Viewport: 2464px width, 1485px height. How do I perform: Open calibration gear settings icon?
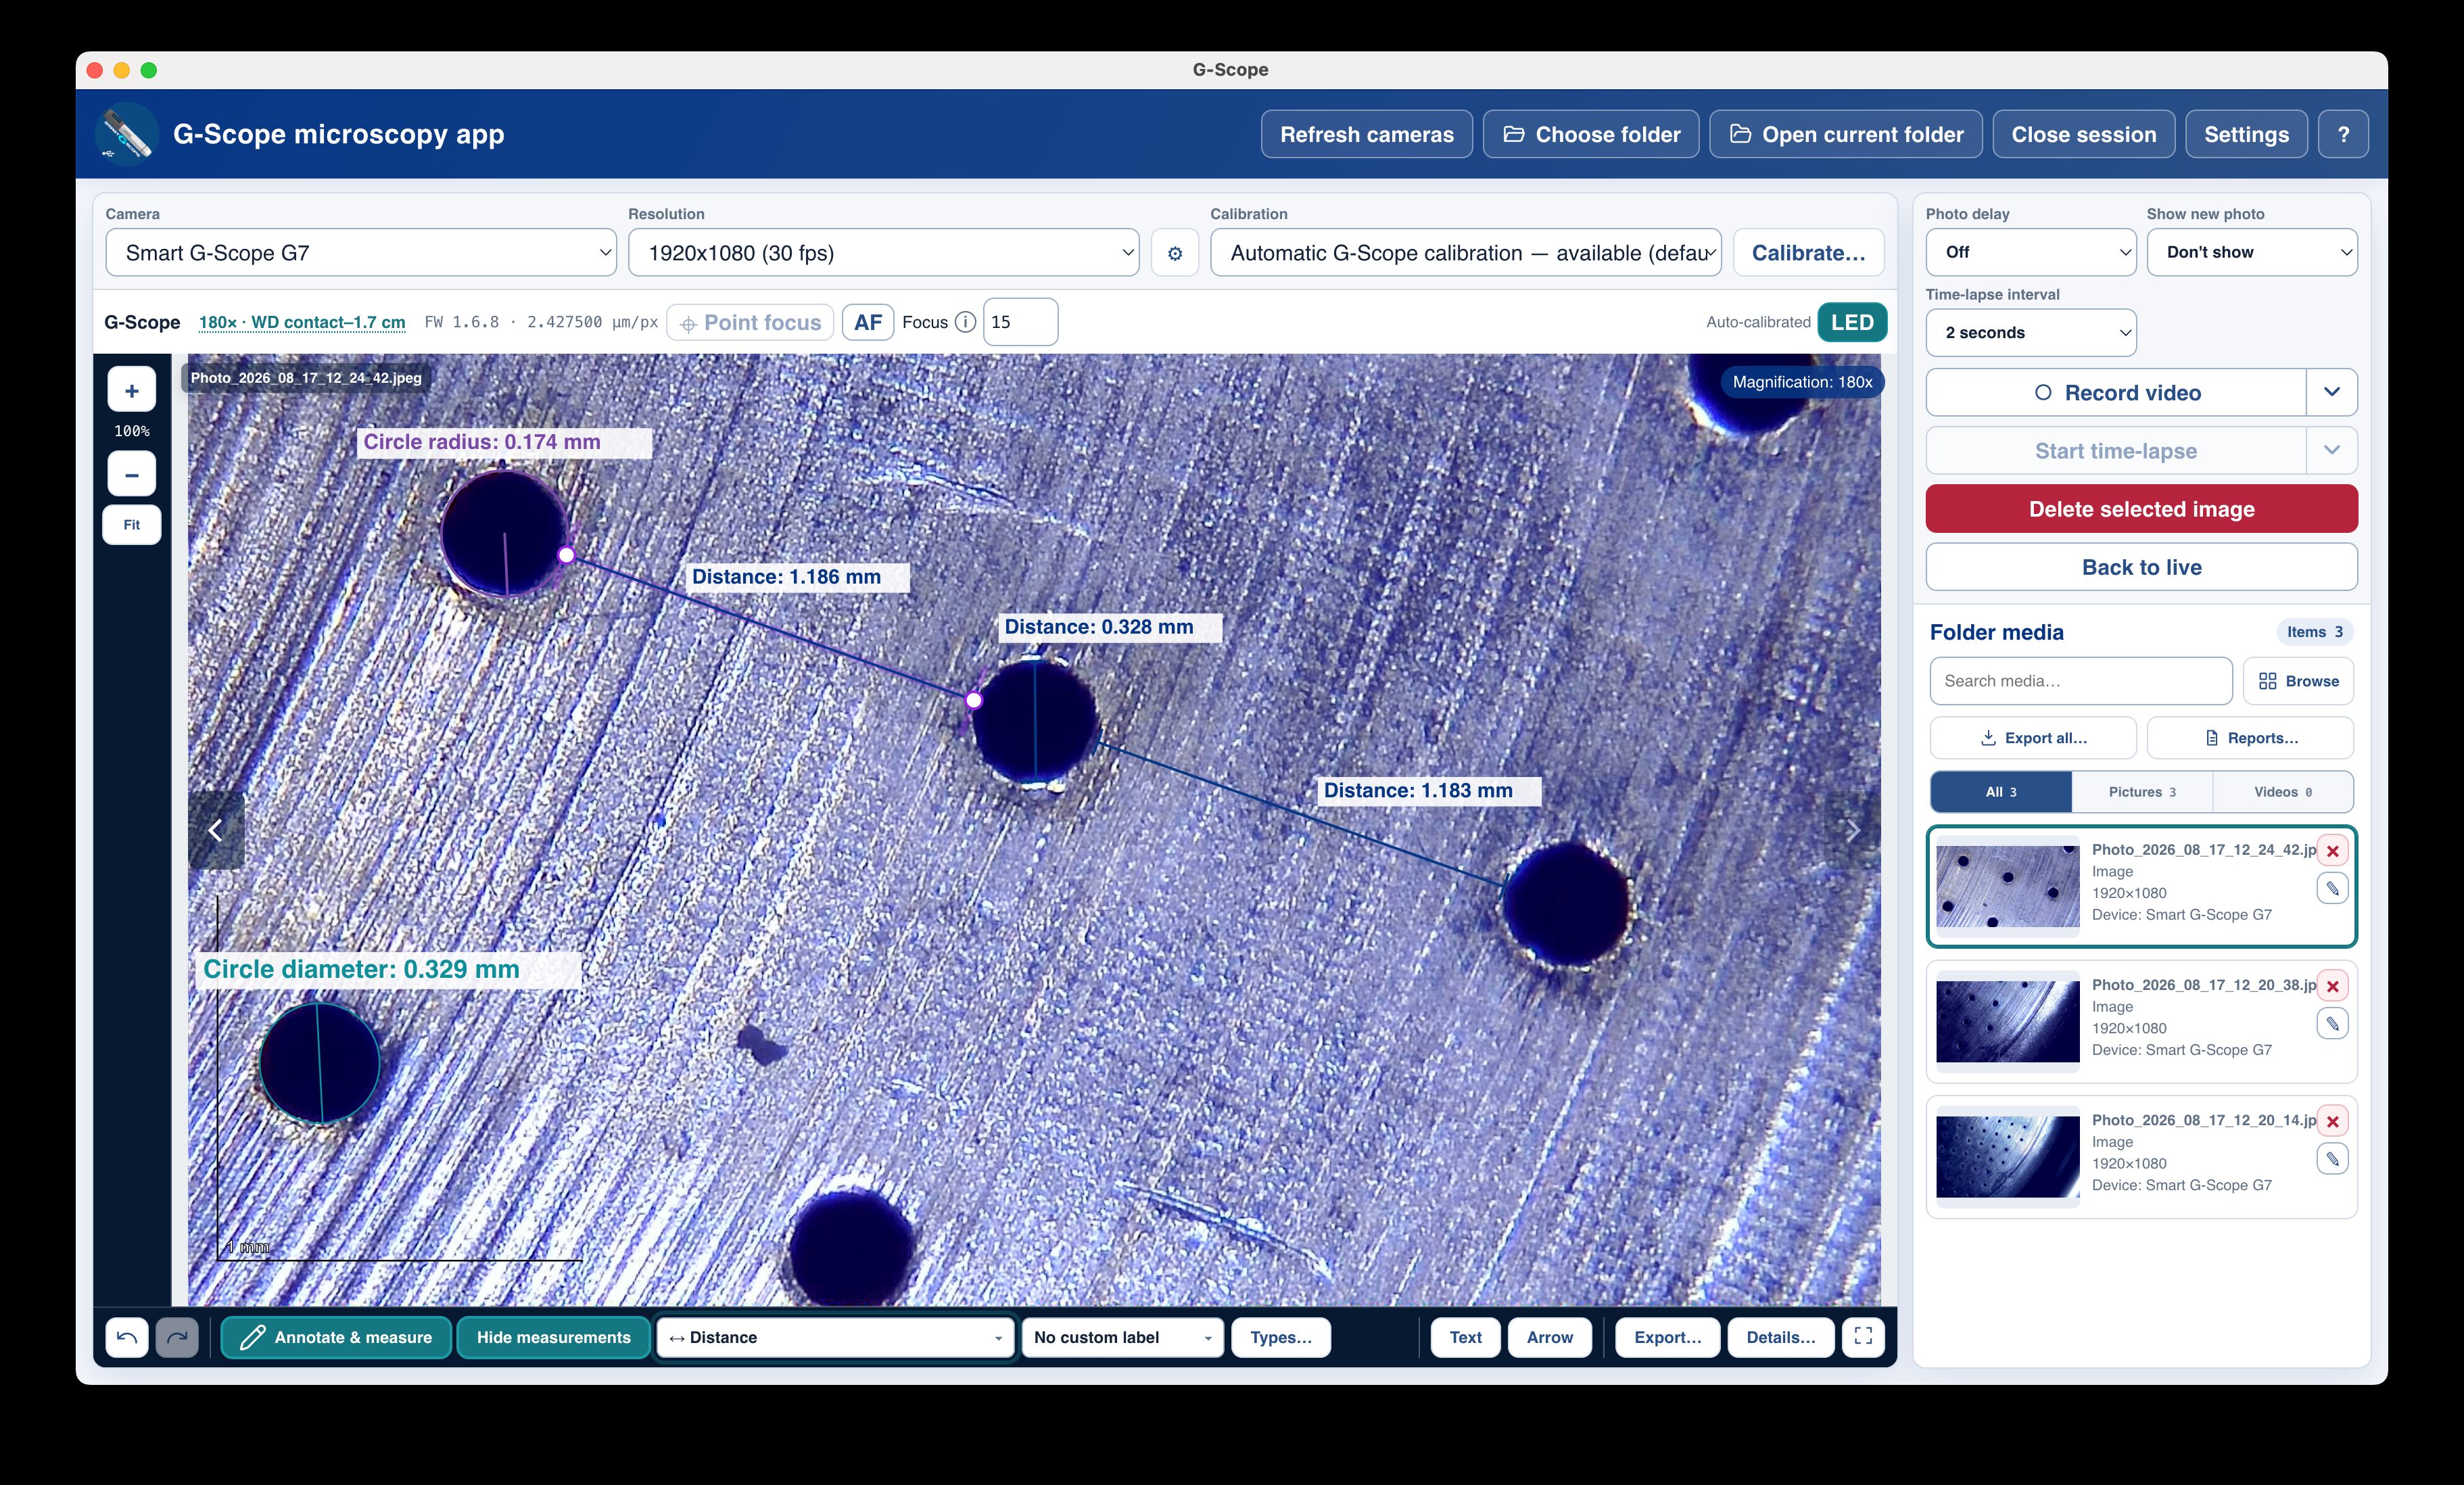pyautogui.click(x=1175, y=253)
